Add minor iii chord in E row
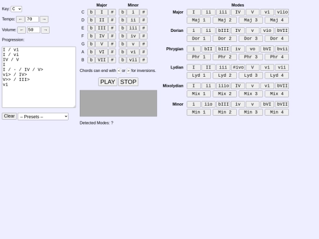The height and width of the screenshot is (239, 319). (x=133, y=28)
